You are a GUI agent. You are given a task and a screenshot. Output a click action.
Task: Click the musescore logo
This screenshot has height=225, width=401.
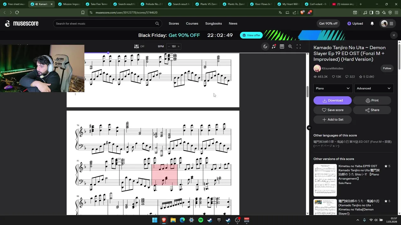[x=22, y=23]
